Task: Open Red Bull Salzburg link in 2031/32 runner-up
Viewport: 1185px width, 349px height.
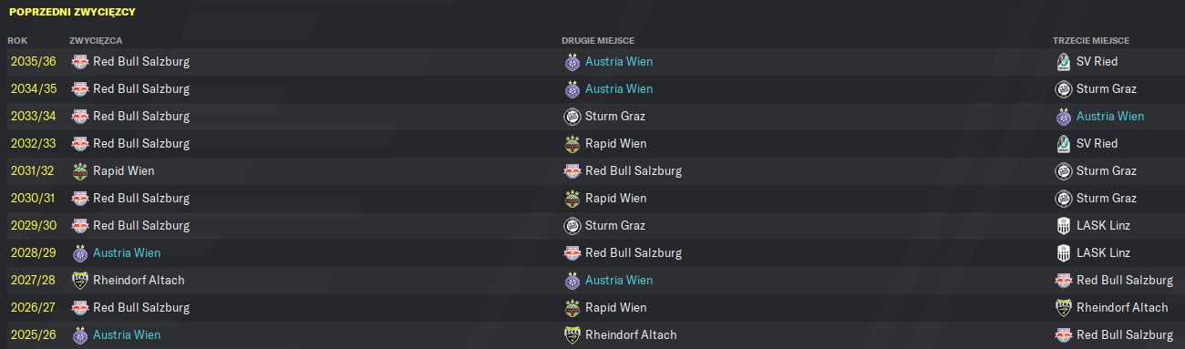Action: coord(634,171)
